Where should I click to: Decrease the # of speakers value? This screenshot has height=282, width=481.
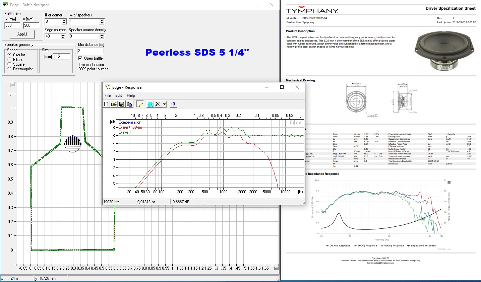(102, 23)
